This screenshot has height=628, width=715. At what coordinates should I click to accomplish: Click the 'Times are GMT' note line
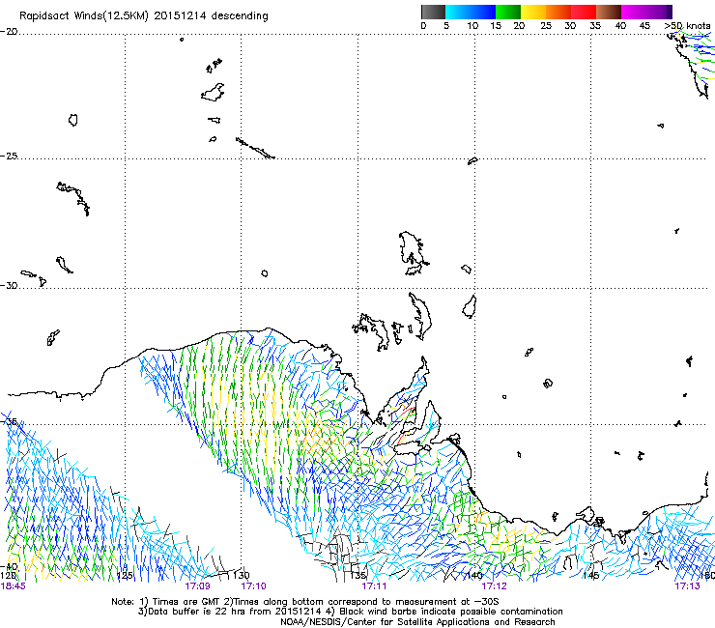(x=305, y=602)
